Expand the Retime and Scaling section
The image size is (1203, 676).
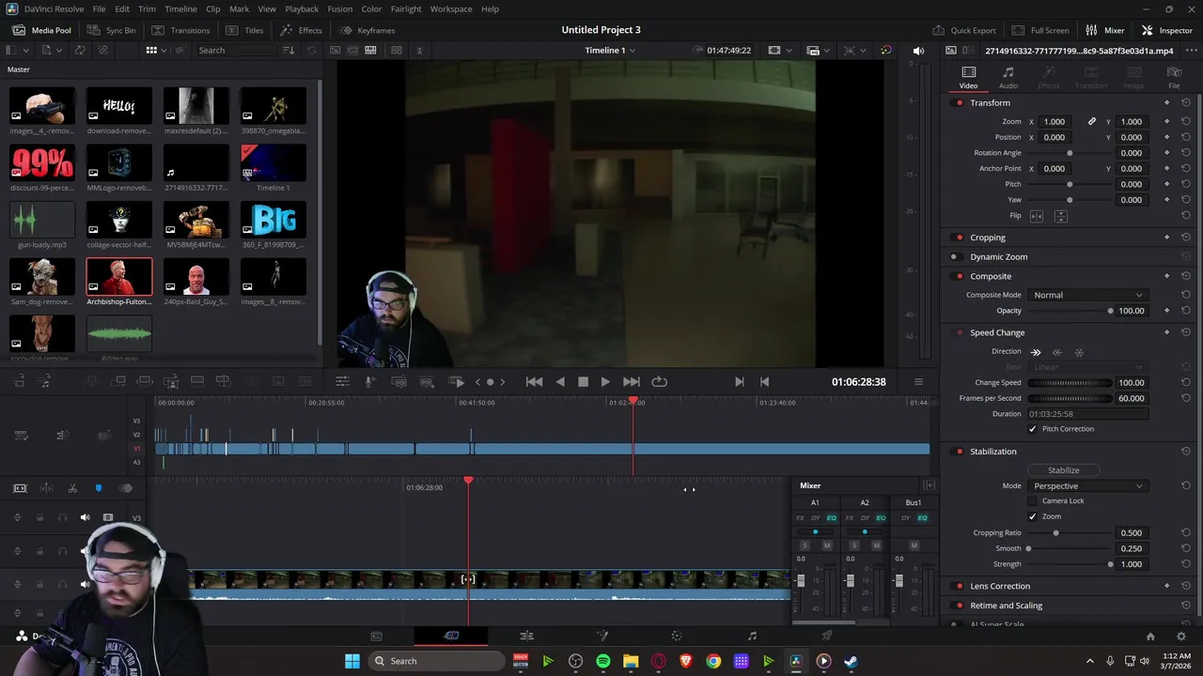(1006, 606)
